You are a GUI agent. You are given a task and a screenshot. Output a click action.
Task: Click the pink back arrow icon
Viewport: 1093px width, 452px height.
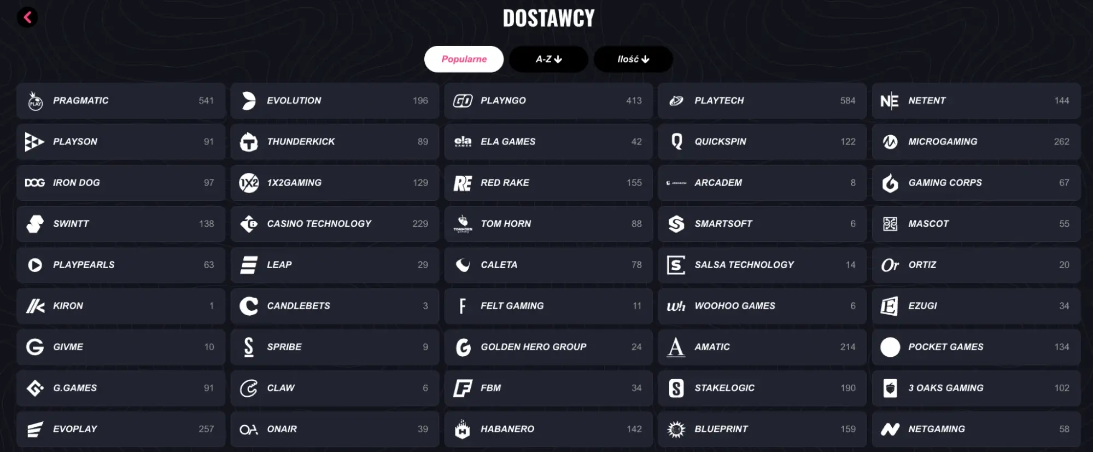27,18
